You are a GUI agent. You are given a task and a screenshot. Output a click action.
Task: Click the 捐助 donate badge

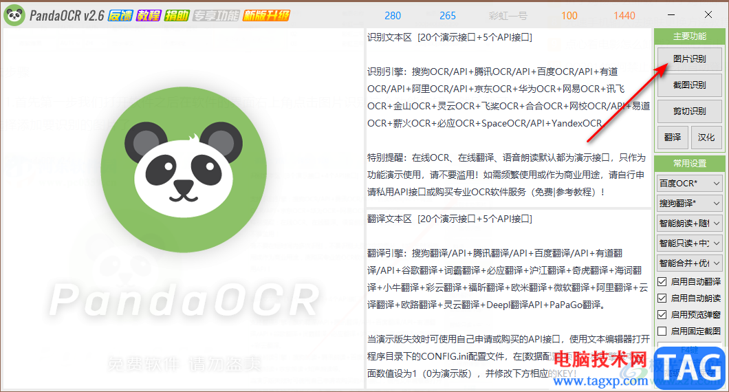pos(177,16)
